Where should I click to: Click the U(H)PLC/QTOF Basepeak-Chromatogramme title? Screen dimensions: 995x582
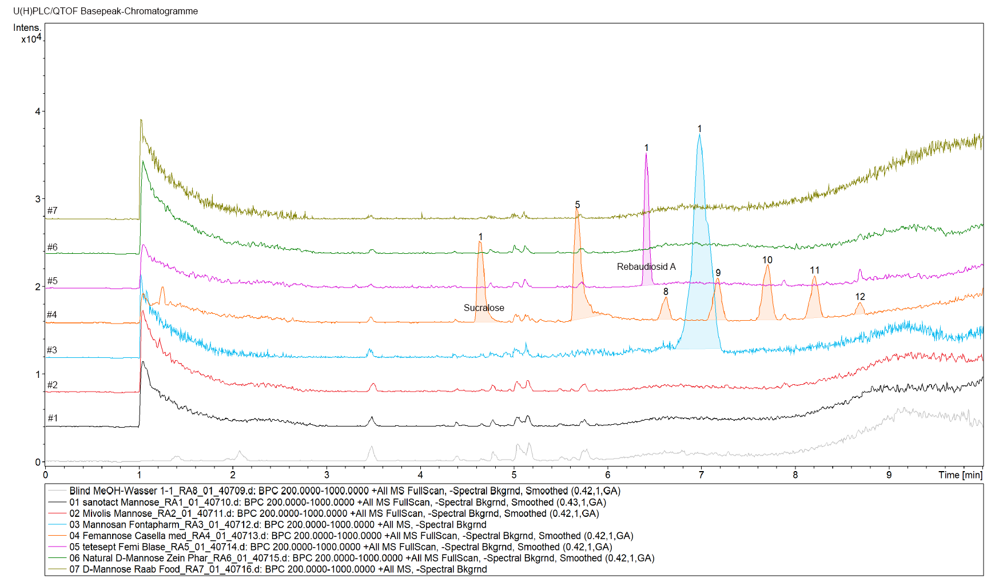coord(106,11)
